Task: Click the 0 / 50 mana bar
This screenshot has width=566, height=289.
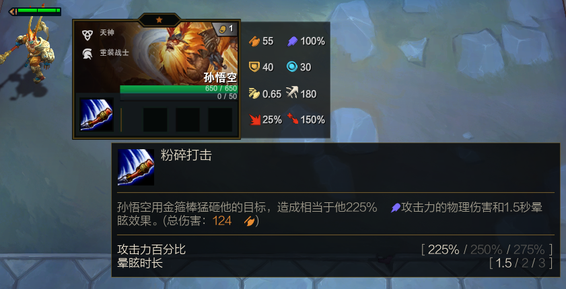Action: [x=178, y=97]
